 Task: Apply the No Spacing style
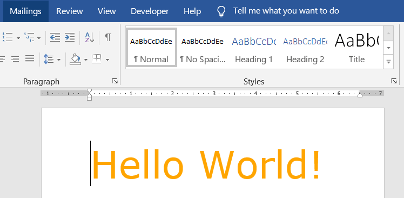click(x=203, y=48)
